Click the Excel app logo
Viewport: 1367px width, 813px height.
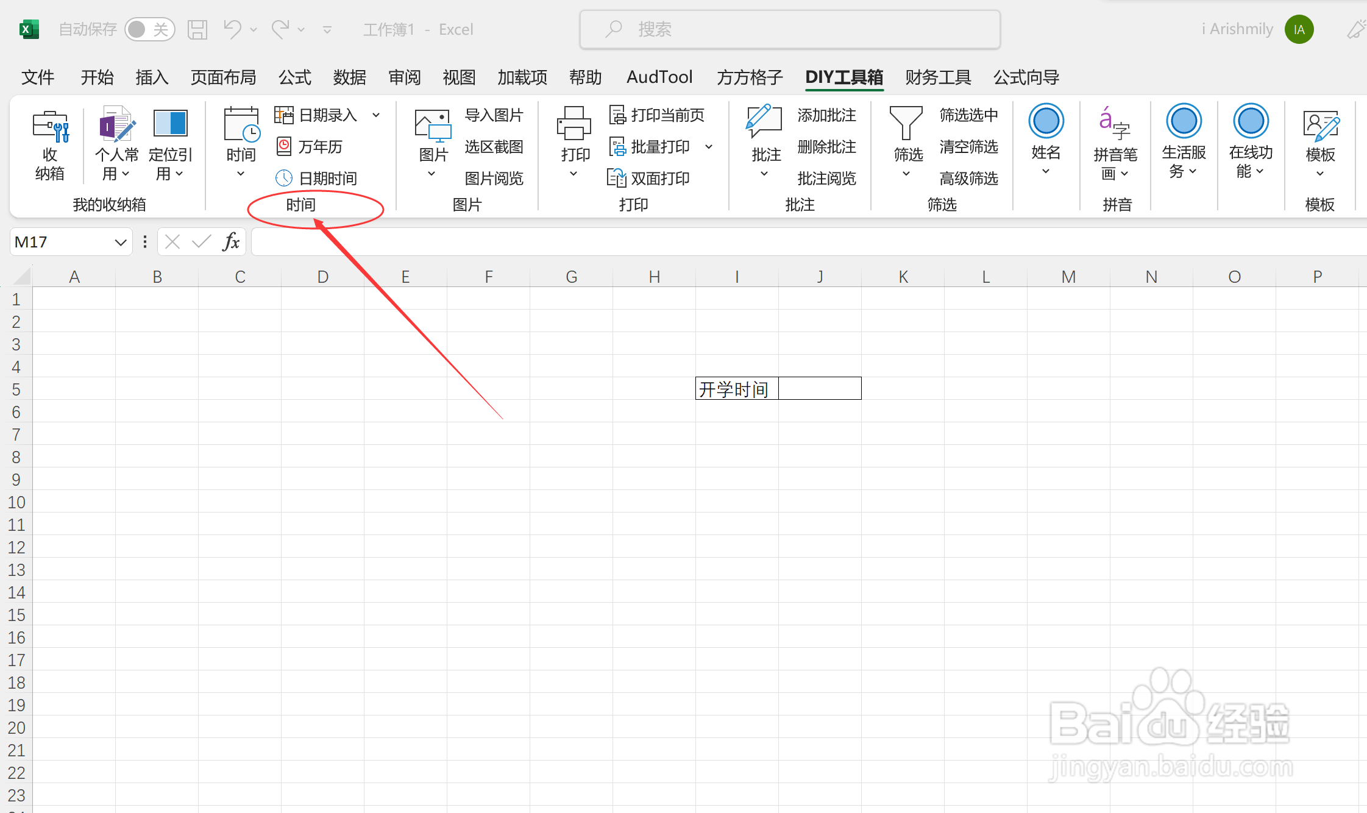[x=29, y=29]
